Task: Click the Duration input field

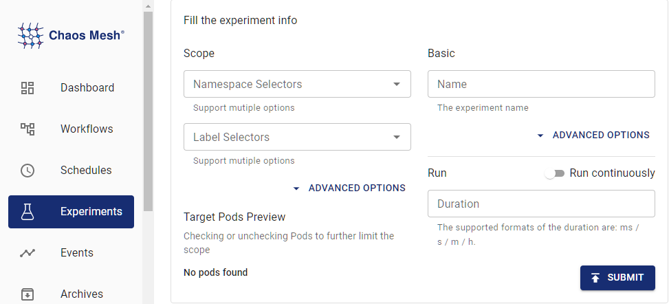Action: pyautogui.click(x=540, y=204)
